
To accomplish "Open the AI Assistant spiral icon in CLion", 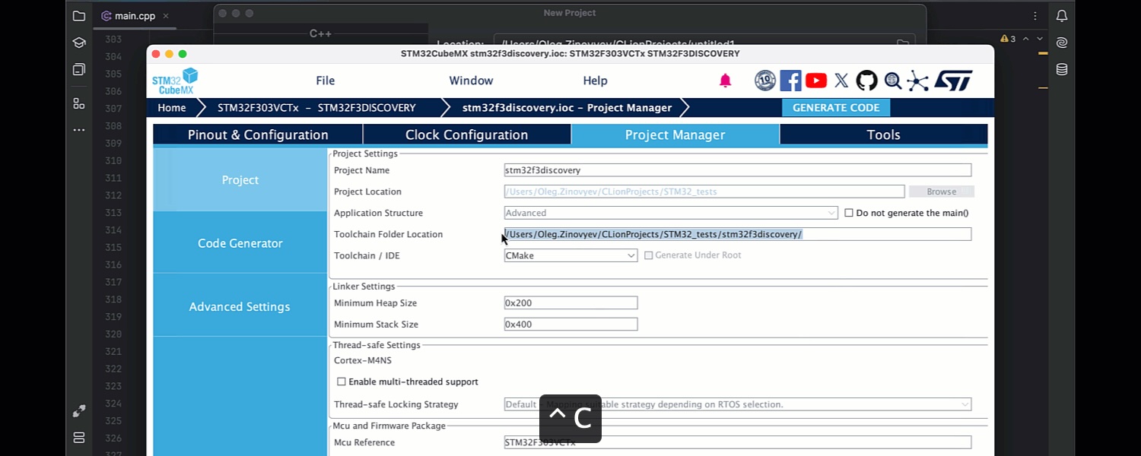I will point(1062,43).
